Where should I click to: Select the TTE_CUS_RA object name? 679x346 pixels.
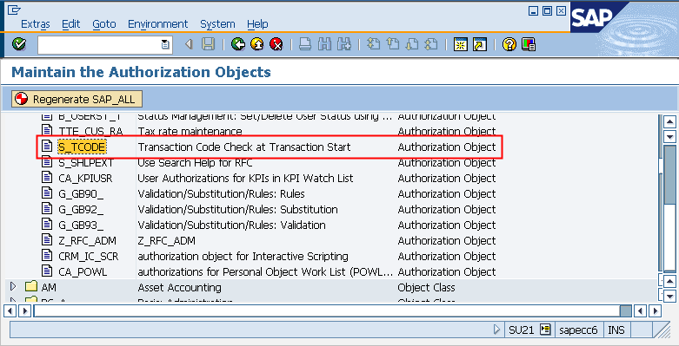click(x=90, y=131)
